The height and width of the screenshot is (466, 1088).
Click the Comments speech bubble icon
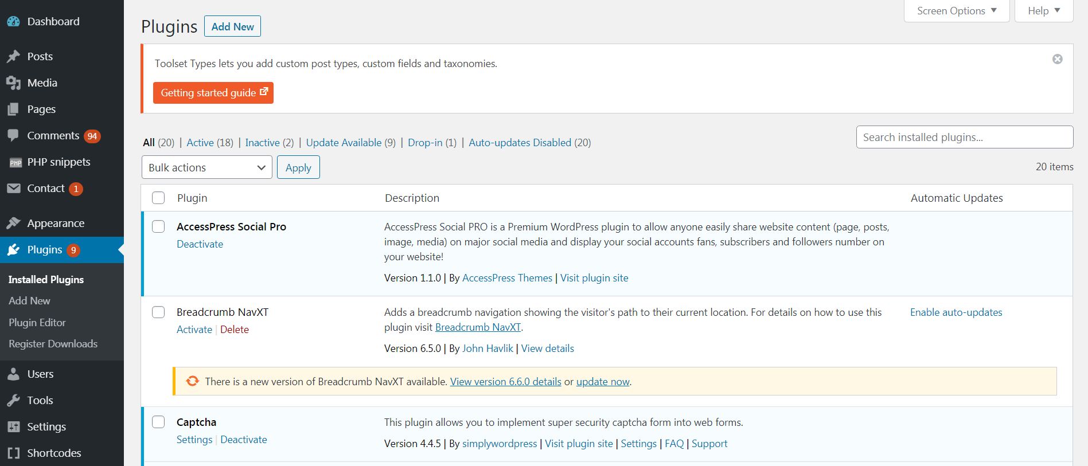[x=13, y=136]
